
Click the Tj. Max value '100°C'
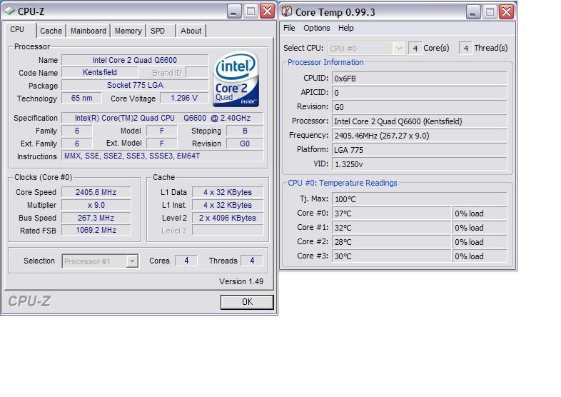(x=419, y=199)
